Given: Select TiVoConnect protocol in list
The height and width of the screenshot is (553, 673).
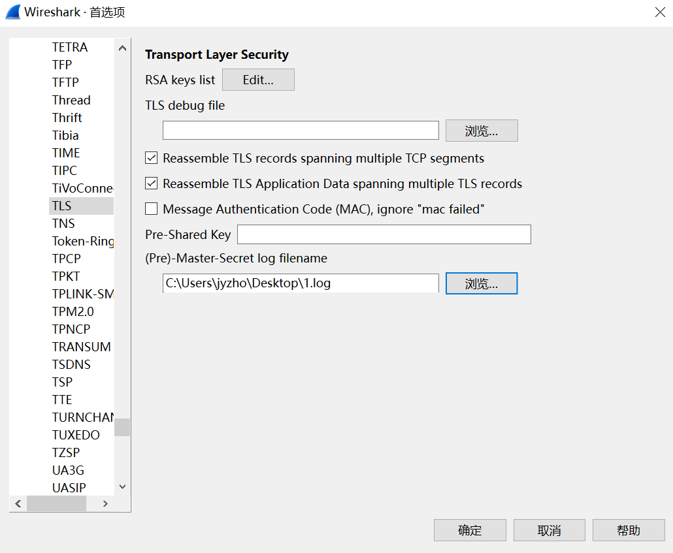Looking at the screenshot, I should pyautogui.click(x=83, y=188).
